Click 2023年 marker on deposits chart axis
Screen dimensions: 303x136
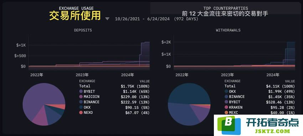[x=82, y=75]
